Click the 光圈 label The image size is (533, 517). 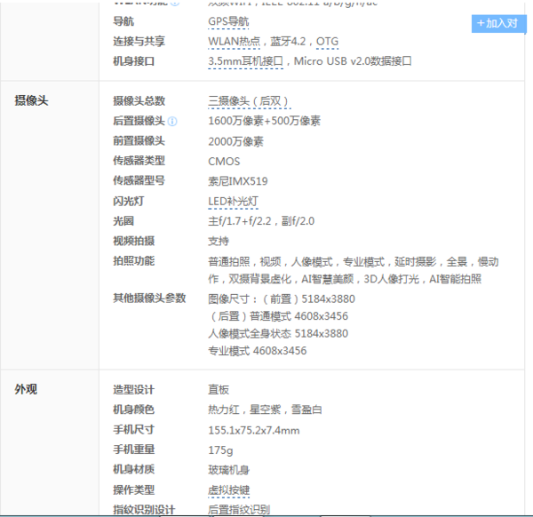[x=123, y=221]
